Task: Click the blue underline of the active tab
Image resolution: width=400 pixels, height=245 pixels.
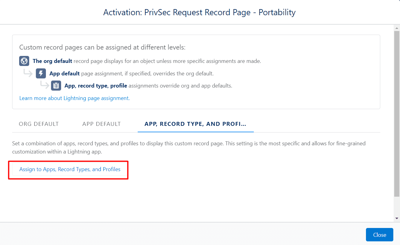Action: (195, 131)
